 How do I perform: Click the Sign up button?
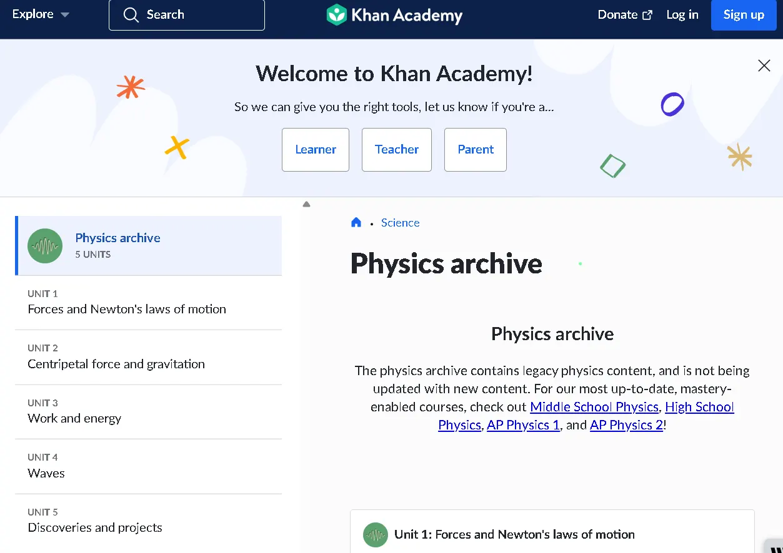pyautogui.click(x=744, y=15)
